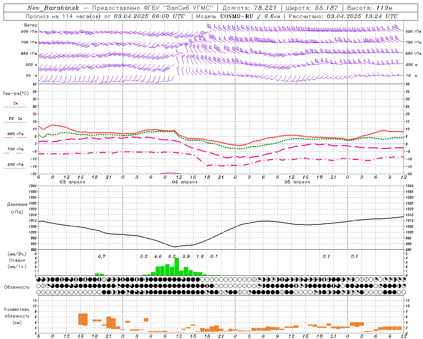
Task: Click the dashed line sample under 850 гПа legend
Action: coord(16,138)
